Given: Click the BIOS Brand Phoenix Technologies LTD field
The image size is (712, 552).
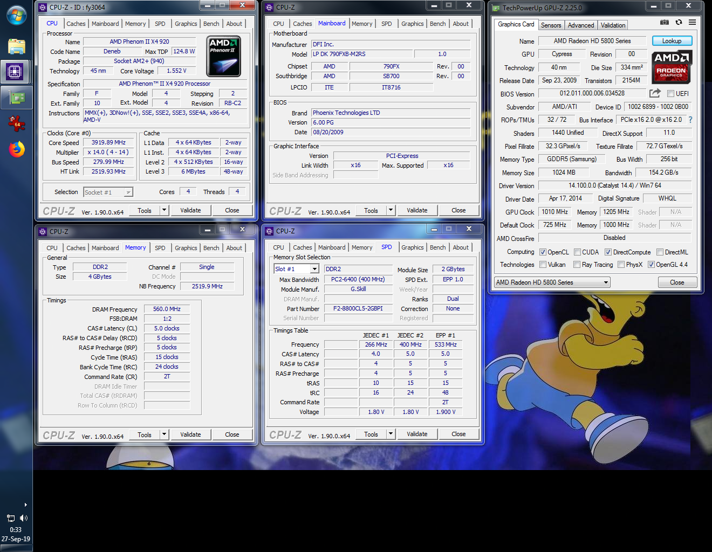Looking at the screenshot, I should coord(391,113).
